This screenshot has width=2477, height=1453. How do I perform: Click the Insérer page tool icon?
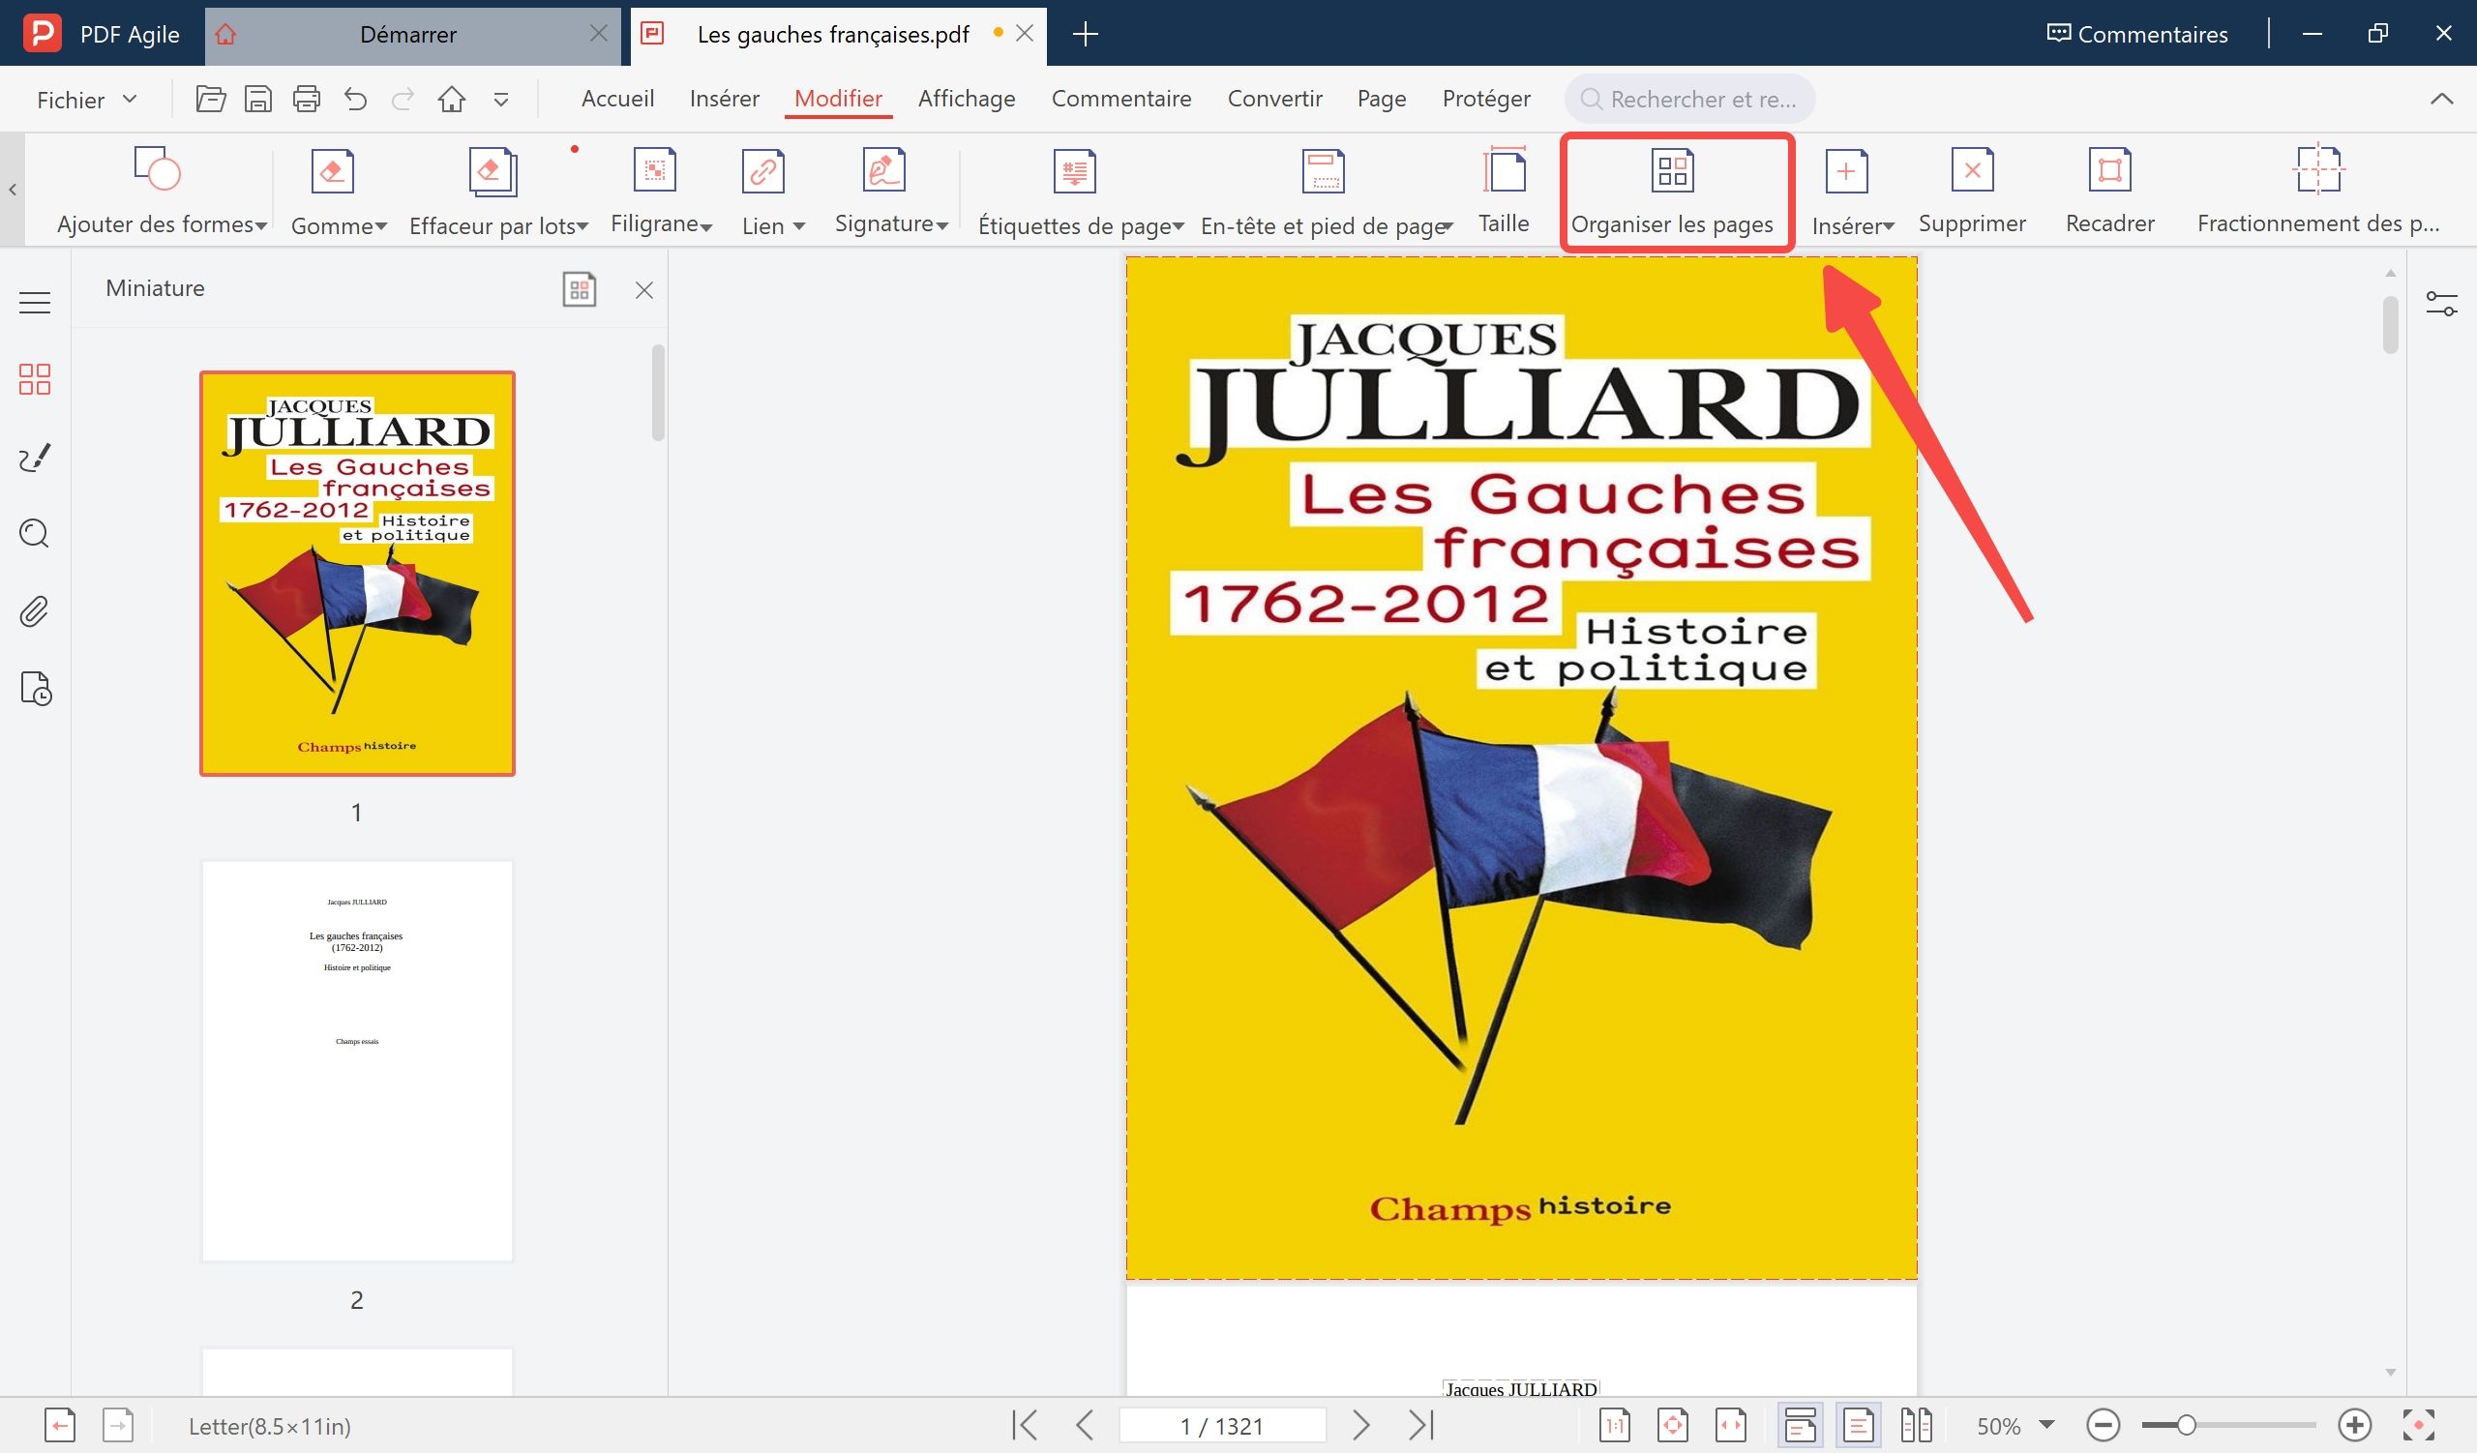click(x=1846, y=172)
